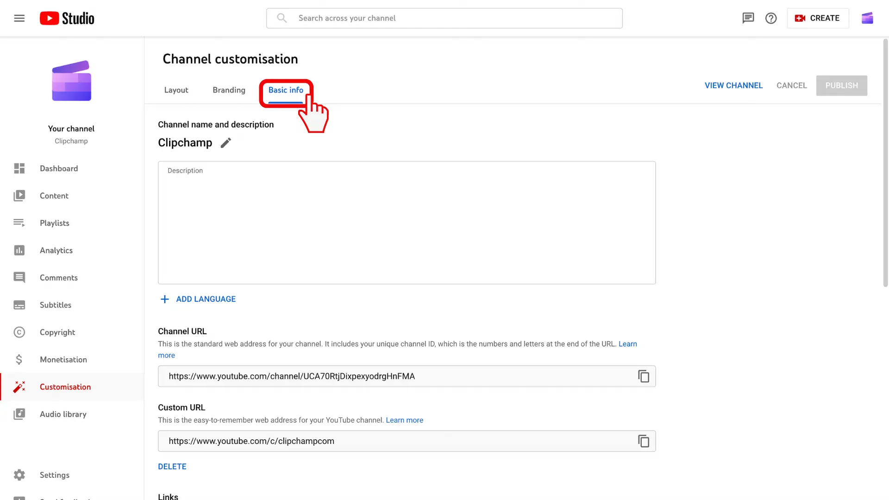Click the DELETE custom URL link
Viewport: 889px width, 500px height.
(172, 466)
